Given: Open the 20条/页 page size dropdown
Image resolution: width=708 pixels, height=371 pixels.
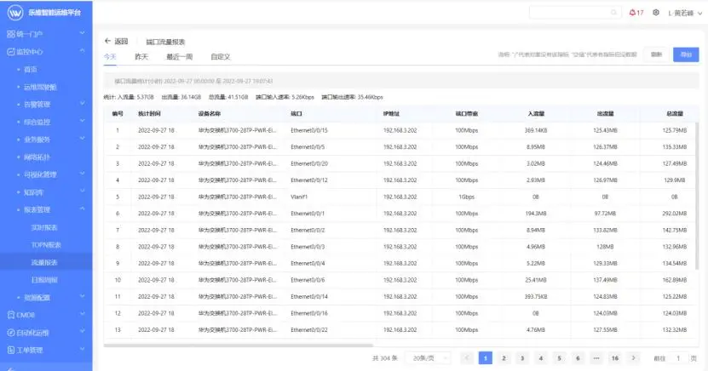Looking at the screenshot, I should 428,358.
